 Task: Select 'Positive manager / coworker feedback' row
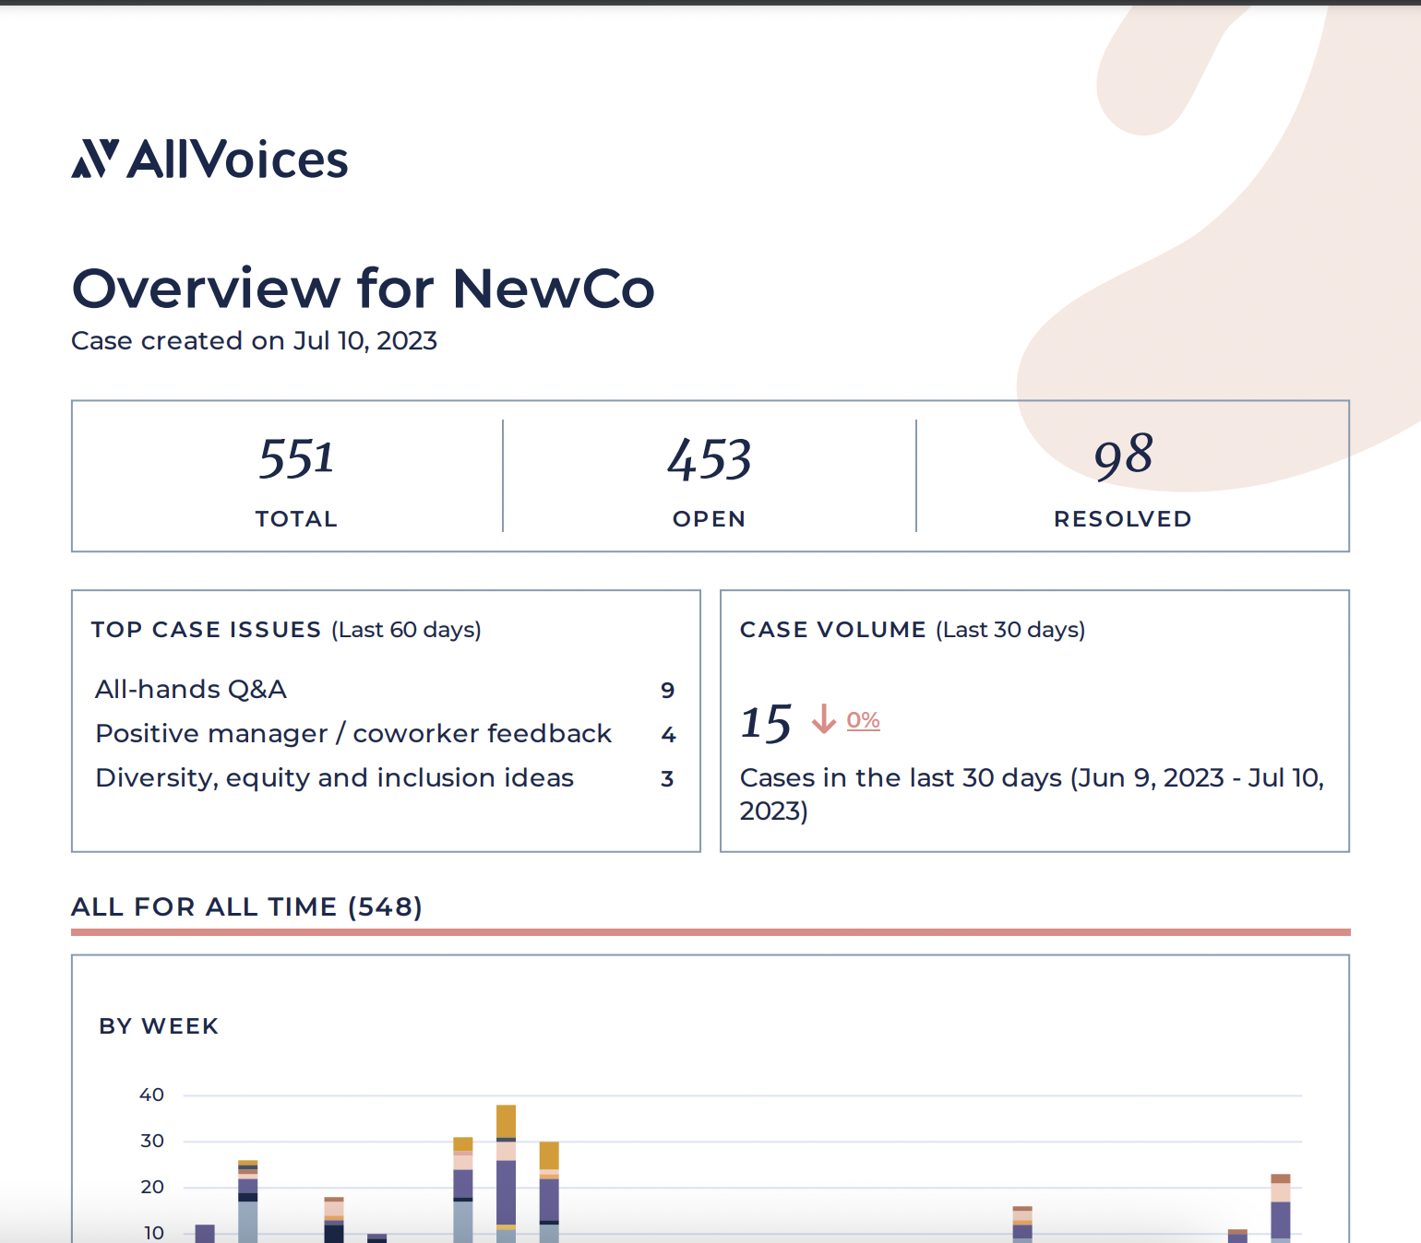point(386,734)
